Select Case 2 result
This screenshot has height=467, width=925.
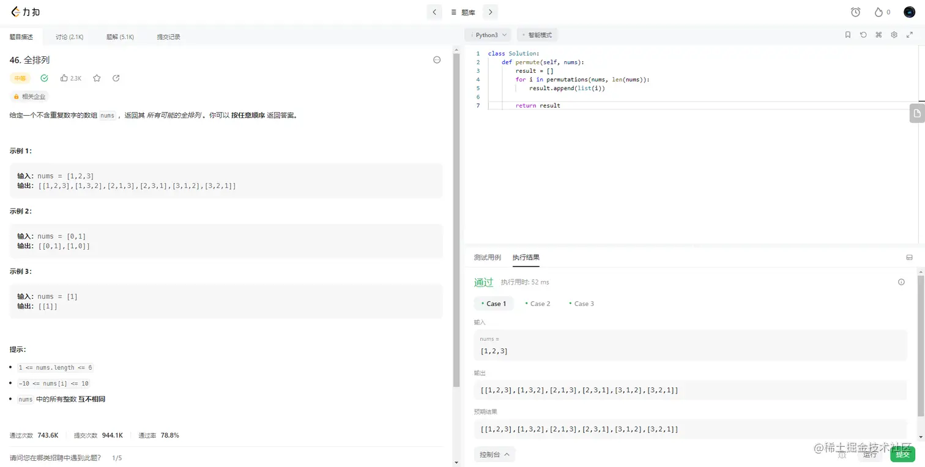click(x=538, y=304)
